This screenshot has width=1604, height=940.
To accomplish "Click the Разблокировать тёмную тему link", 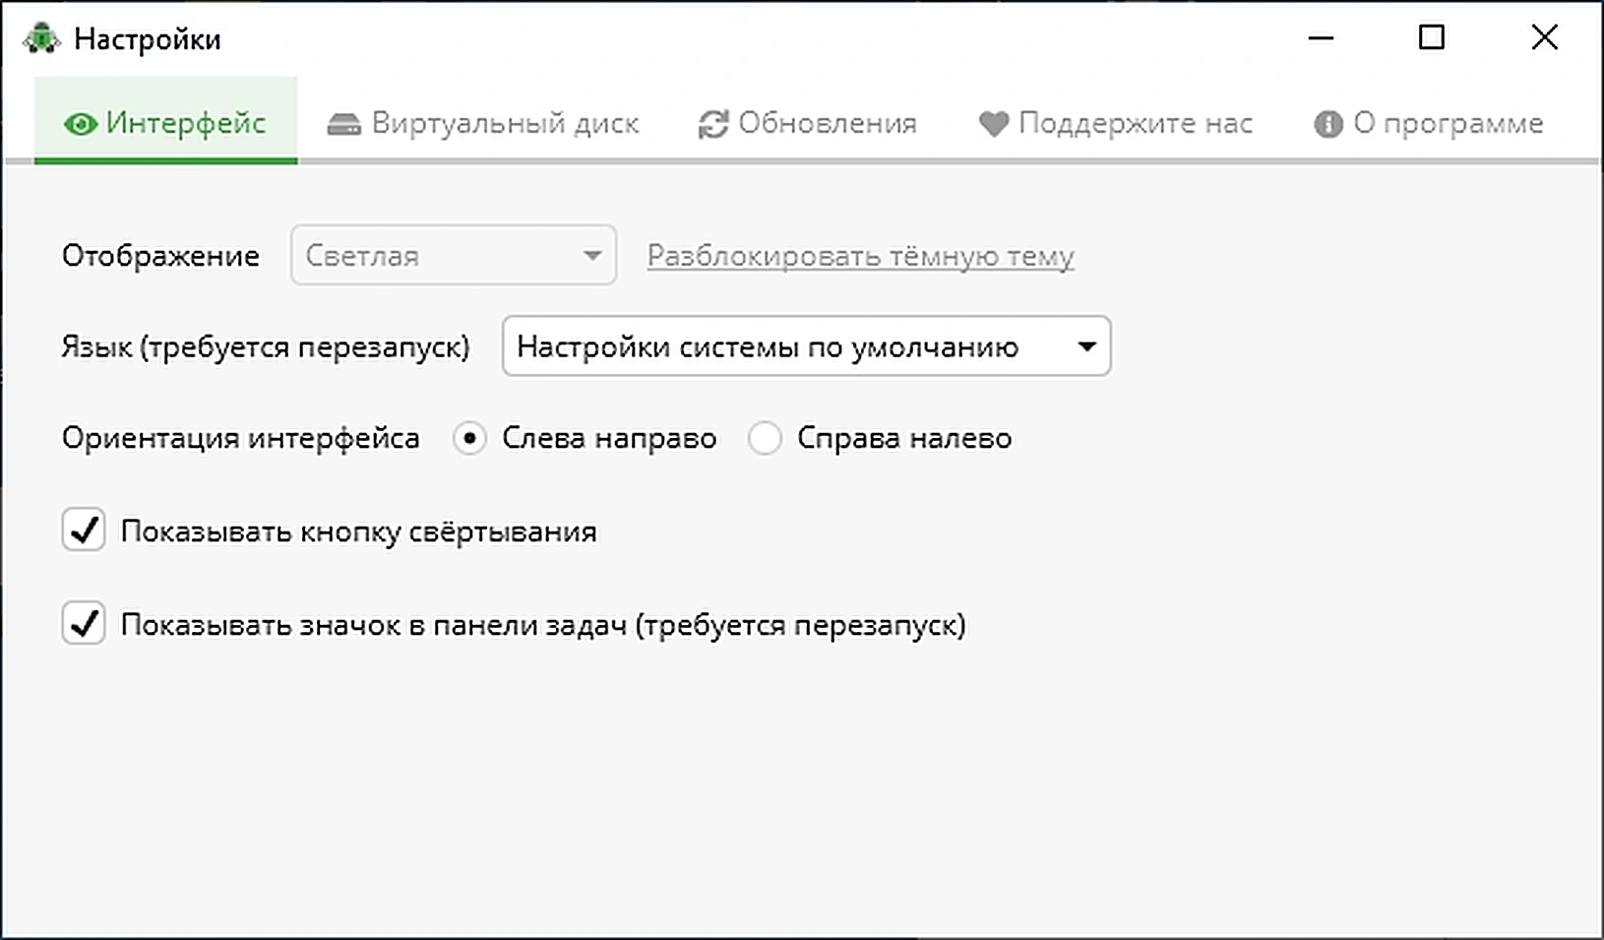I will [860, 256].
